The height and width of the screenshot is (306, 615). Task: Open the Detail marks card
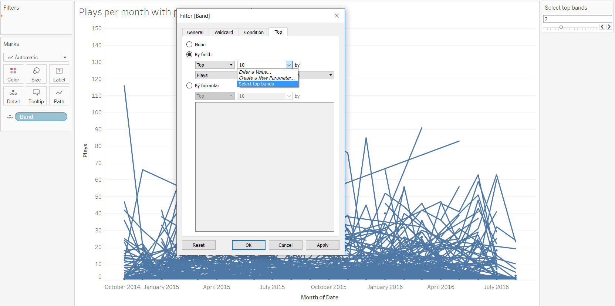pos(13,96)
